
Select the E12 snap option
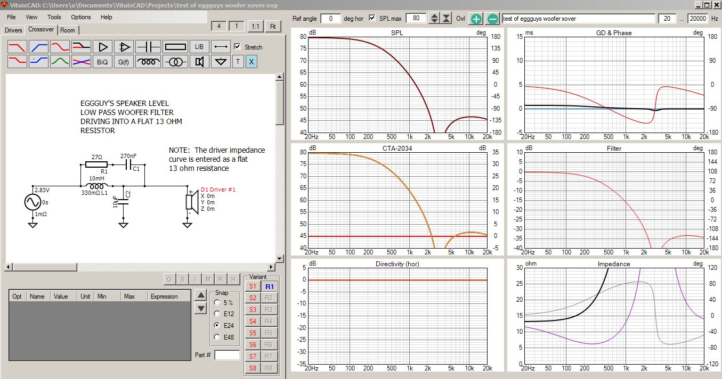point(217,314)
